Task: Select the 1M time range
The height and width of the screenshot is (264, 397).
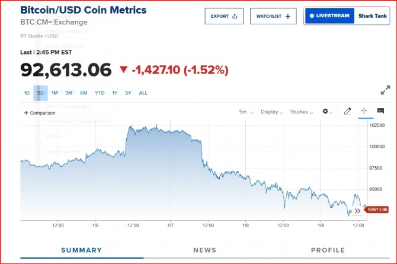Action: [x=55, y=93]
